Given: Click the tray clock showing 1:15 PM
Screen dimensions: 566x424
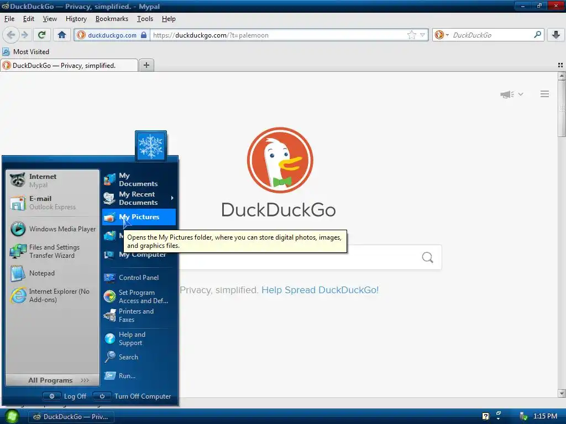Looking at the screenshot, I should [x=545, y=416].
